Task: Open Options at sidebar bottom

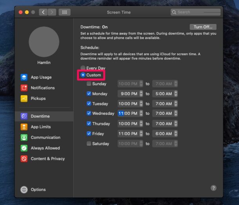Action: tap(33, 190)
